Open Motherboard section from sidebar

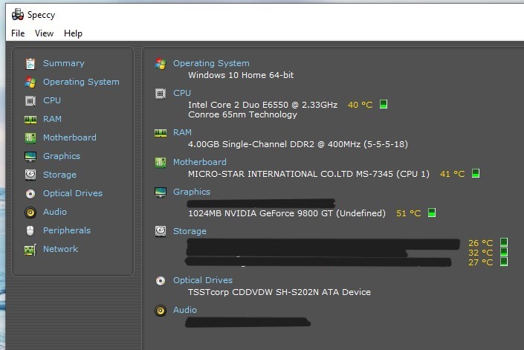click(x=70, y=137)
